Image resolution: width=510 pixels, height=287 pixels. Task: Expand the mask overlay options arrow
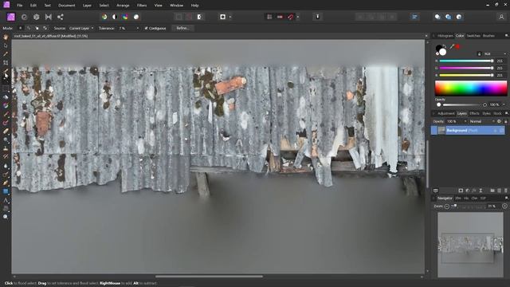tap(230, 17)
